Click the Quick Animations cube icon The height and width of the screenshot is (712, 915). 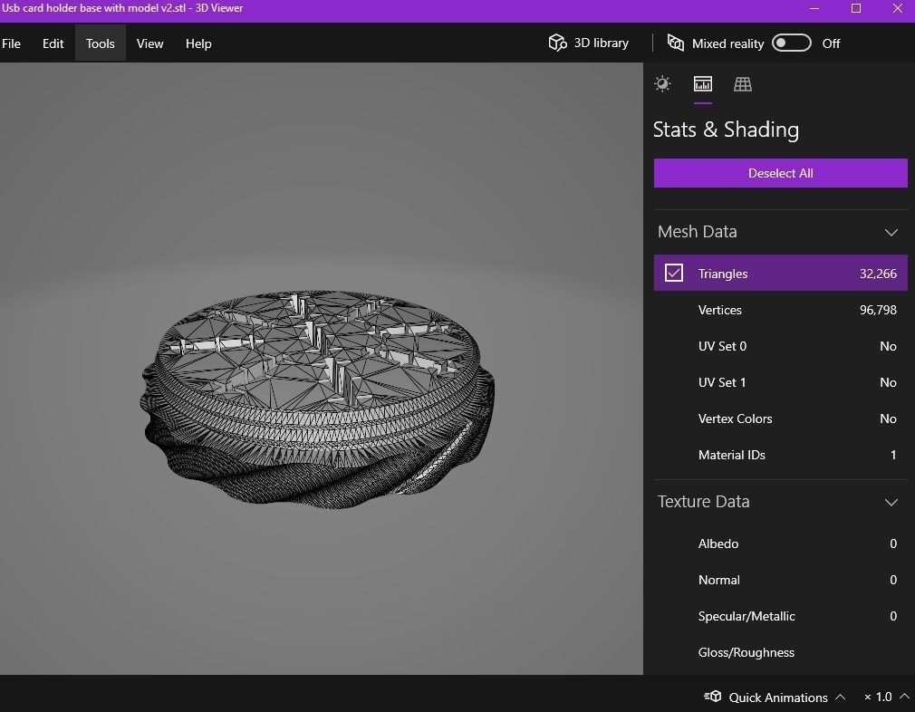(713, 697)
